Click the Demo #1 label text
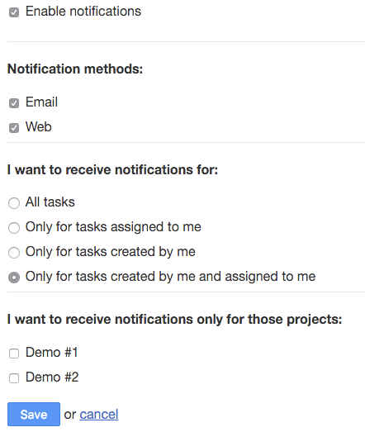The image size is (365, 432). coord(52,353)
